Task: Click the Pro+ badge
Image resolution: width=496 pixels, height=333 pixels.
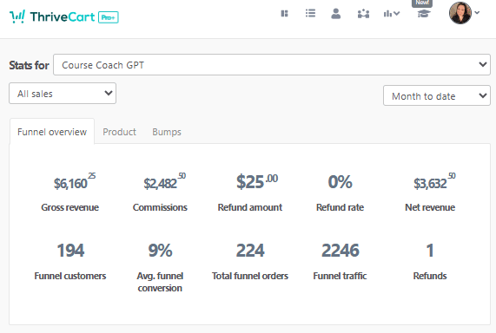Action: click(109, 17)
